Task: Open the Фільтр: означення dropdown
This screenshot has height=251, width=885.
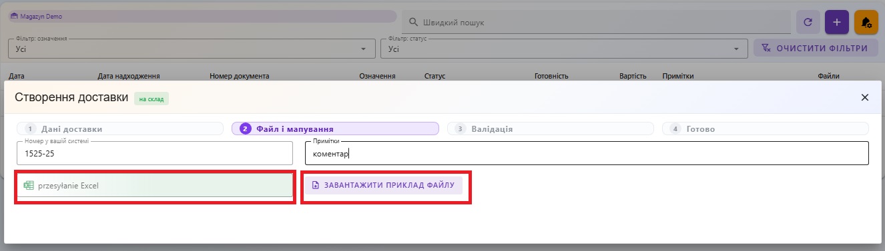Action: click(x=191, y=49)
